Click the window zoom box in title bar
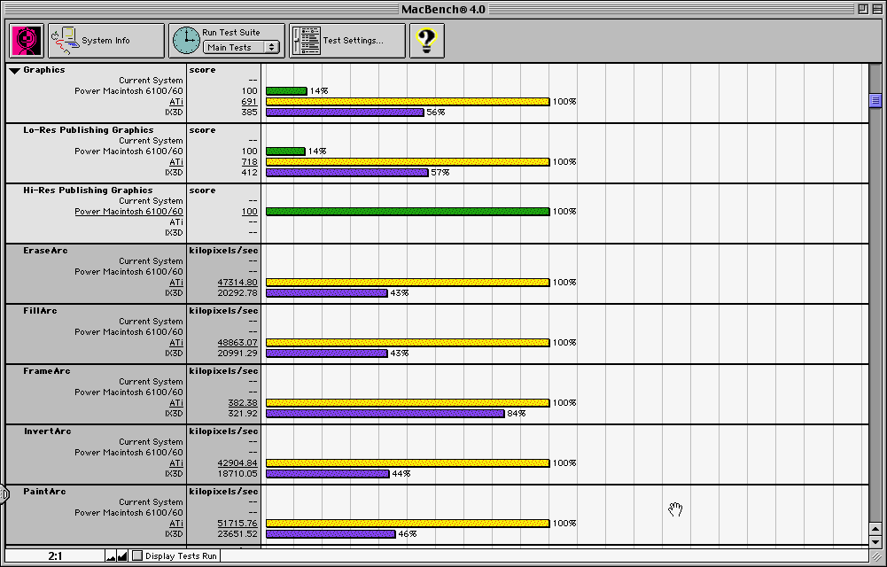Viewport: 887px width, 567px height. pos(863,9)
